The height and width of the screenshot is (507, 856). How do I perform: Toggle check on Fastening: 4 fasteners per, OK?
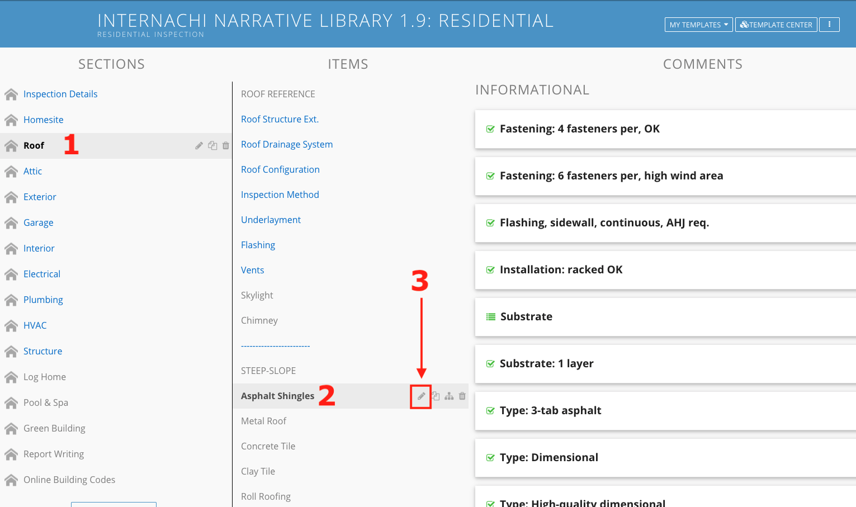click(490, 129)
